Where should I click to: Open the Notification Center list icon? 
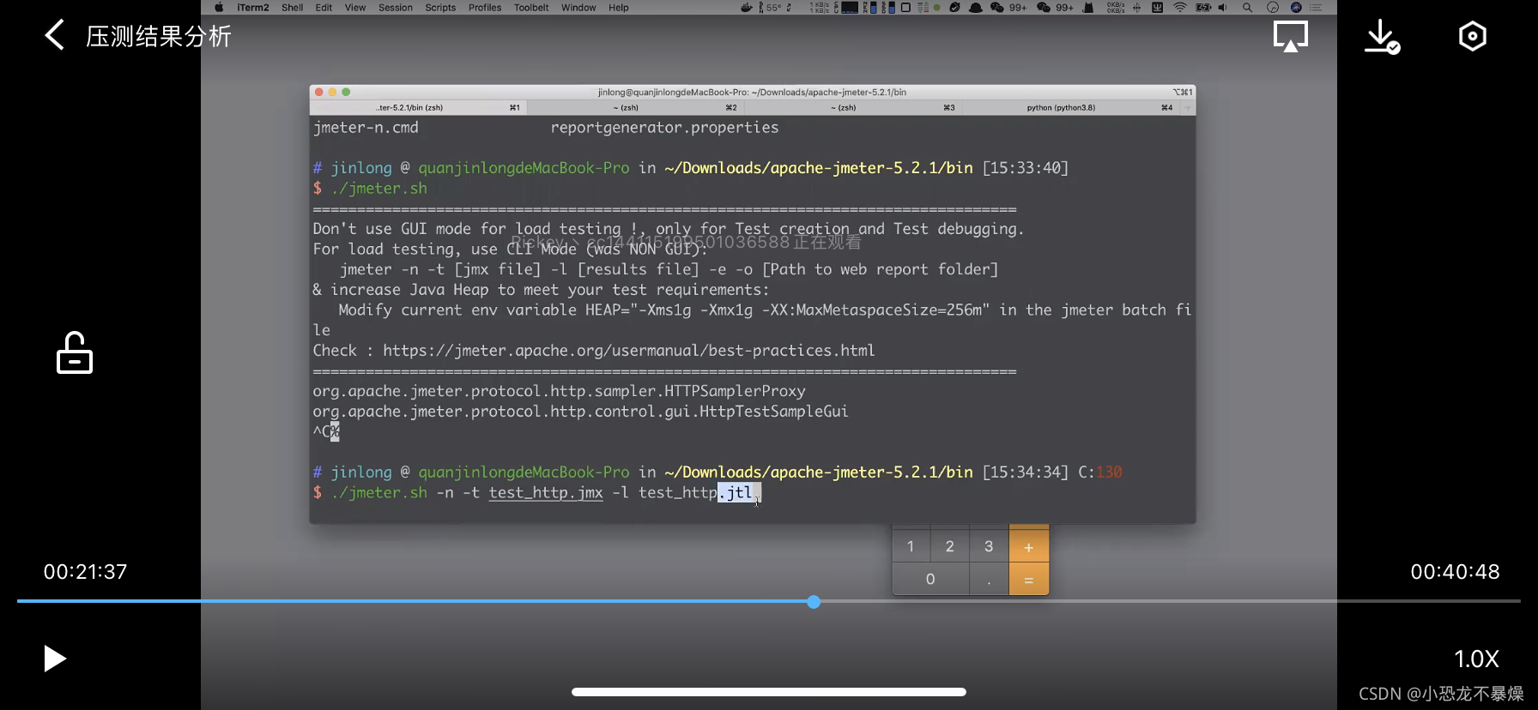(x=1316, y=8)
